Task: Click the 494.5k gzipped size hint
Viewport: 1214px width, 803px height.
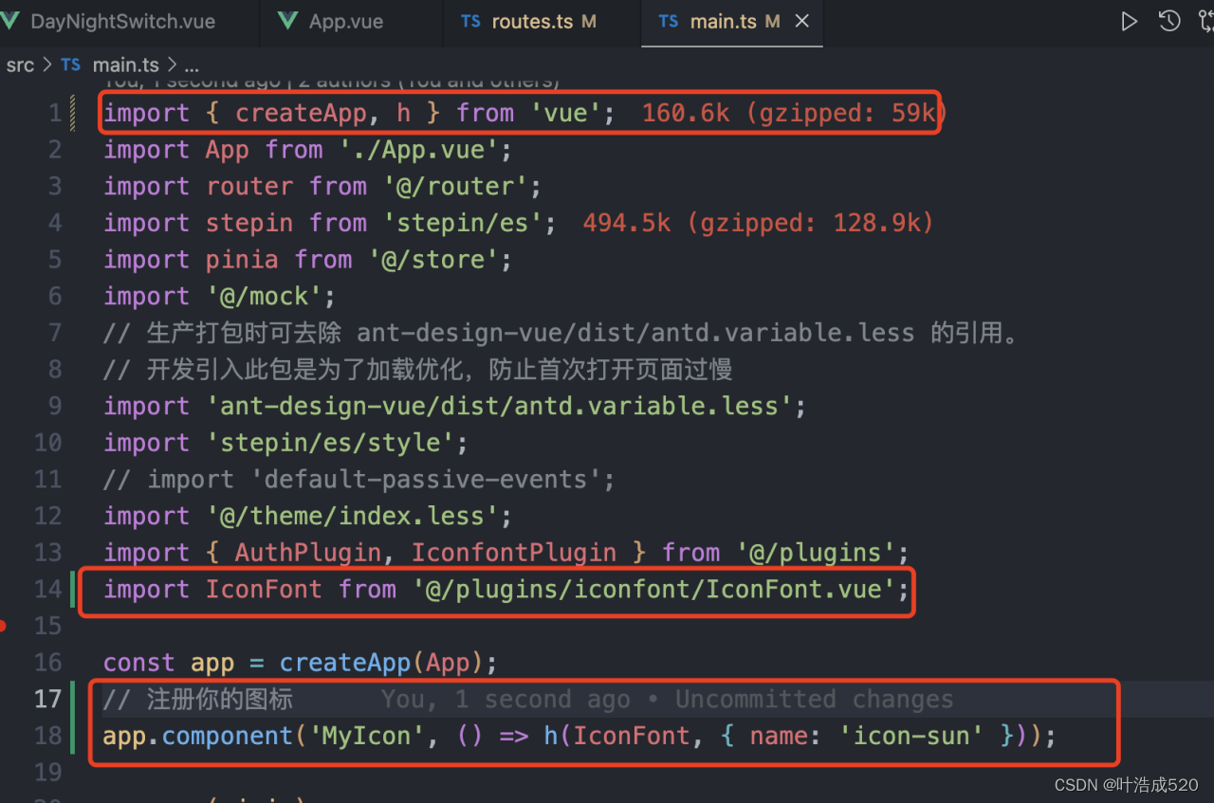Action: [x=759, y=223]
